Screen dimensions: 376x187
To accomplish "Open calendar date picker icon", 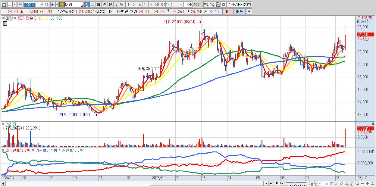I will pyautogui.click(x=249, y=5).
